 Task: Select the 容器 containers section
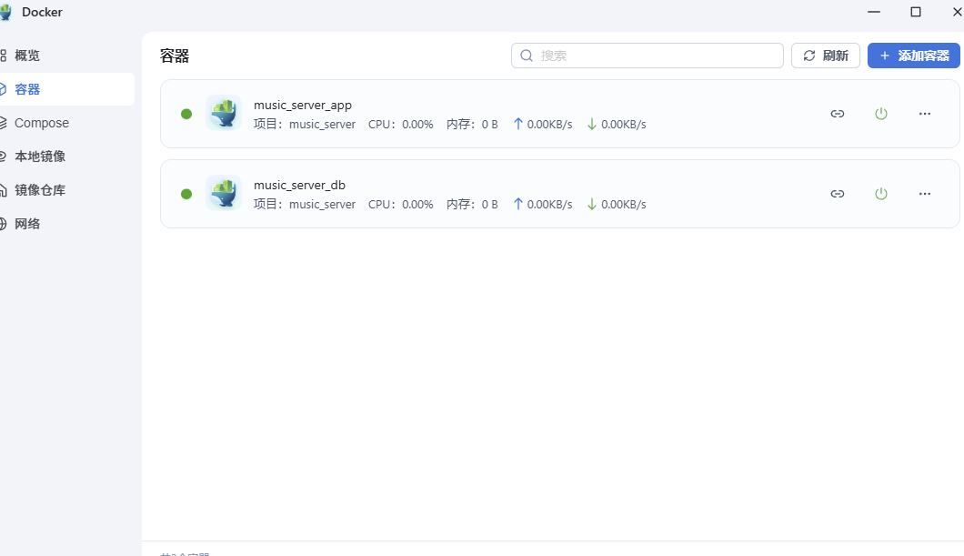point(67,89)
